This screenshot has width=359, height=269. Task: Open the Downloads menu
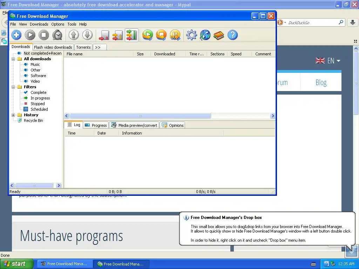pos(39,24)
